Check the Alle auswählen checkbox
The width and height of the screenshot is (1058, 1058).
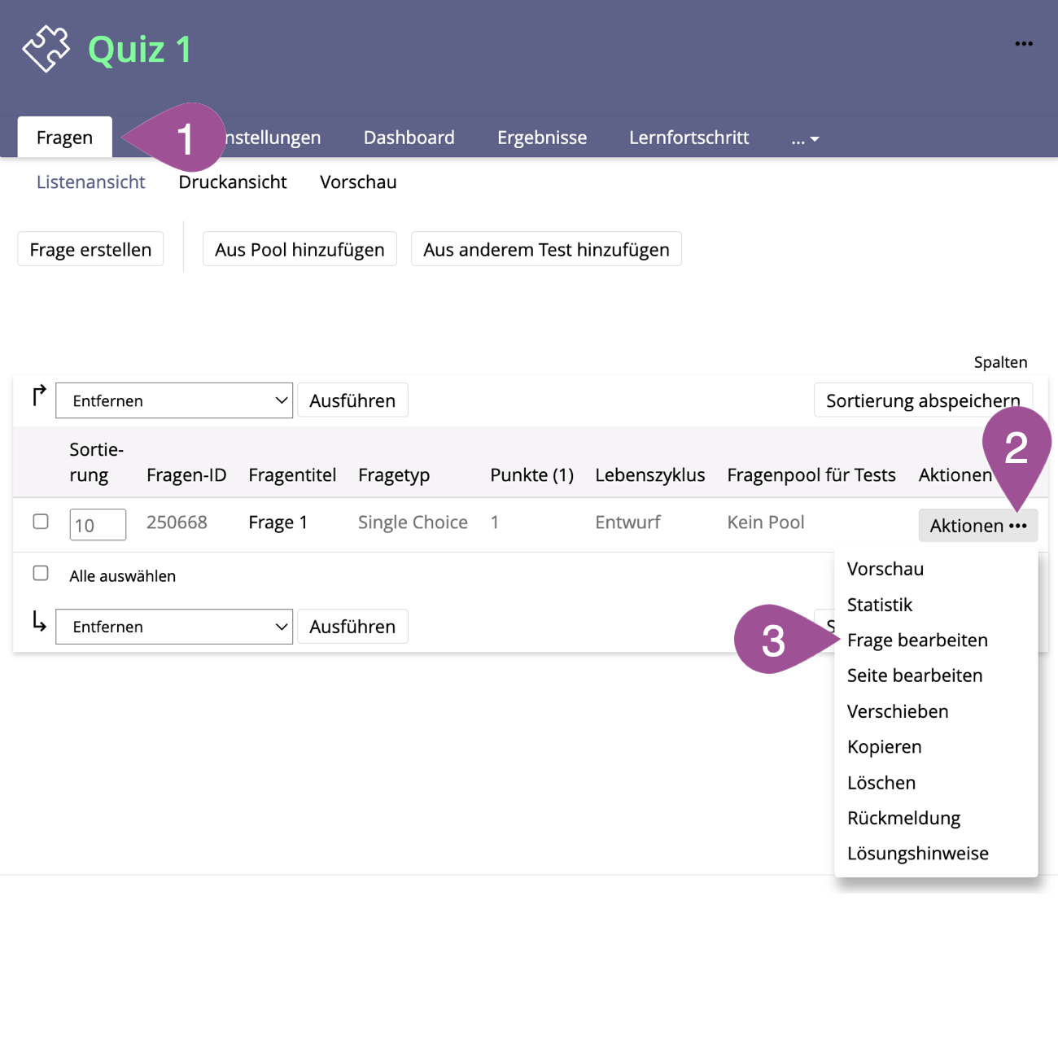click(41, 574)
